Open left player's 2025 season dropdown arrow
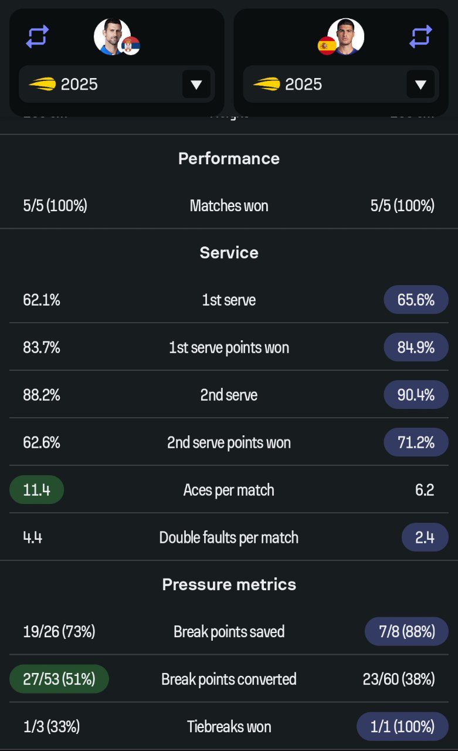This screenshot has width=458, height=751. click(196, 84)
